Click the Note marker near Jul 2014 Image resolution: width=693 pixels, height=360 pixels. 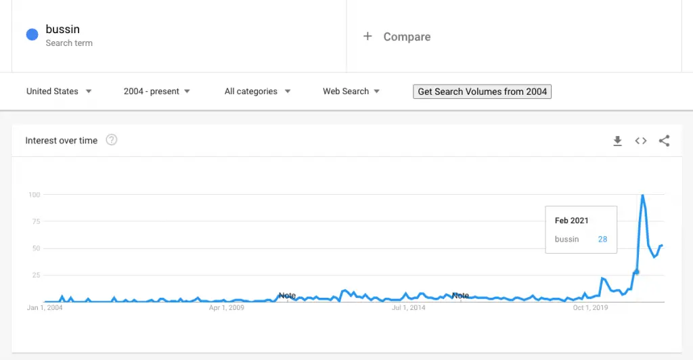pos(460,296)
